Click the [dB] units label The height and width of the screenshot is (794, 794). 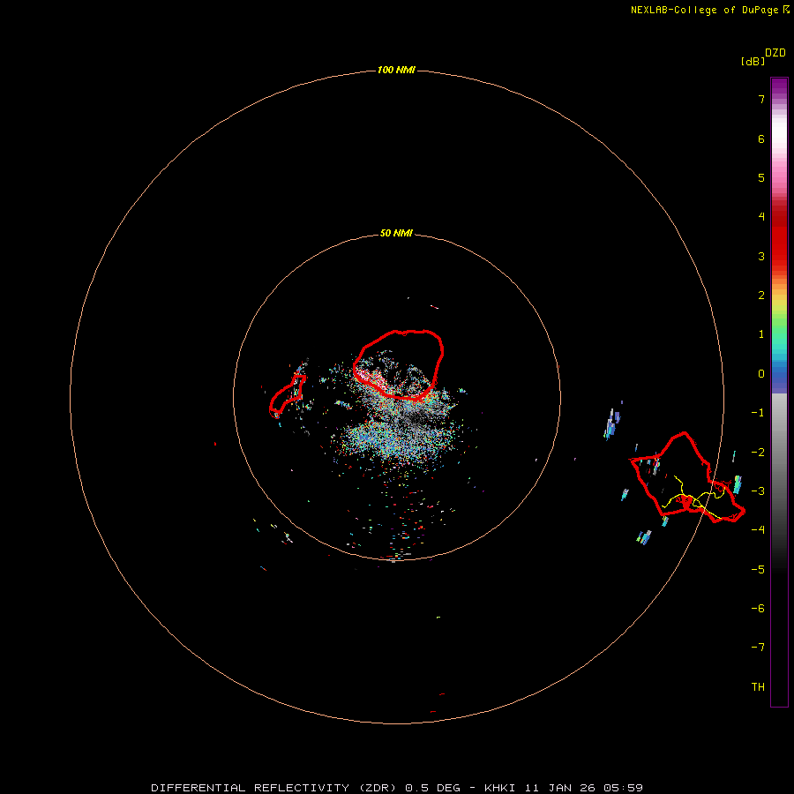tap(753, 61)
